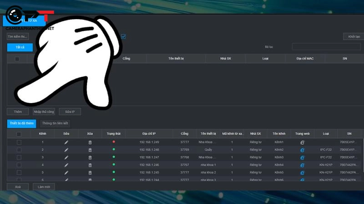The width and height of the screenshot is (364, 204).
Task: Open the web page icon for Kênh1
Action: [x=302, y=142]
